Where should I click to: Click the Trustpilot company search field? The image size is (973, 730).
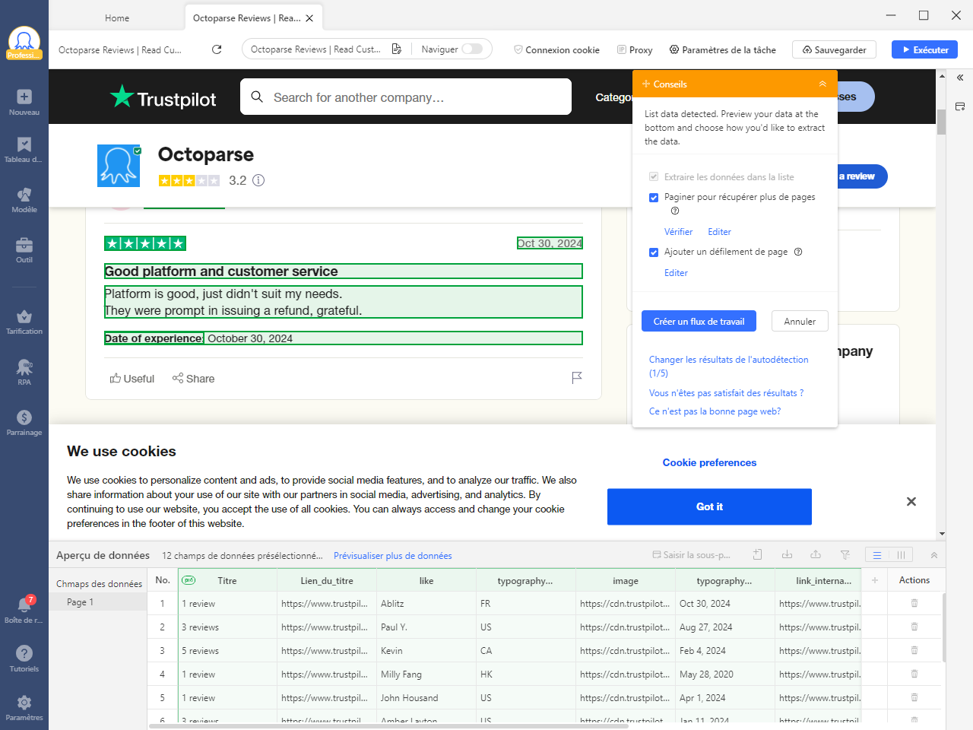(406, 97)
